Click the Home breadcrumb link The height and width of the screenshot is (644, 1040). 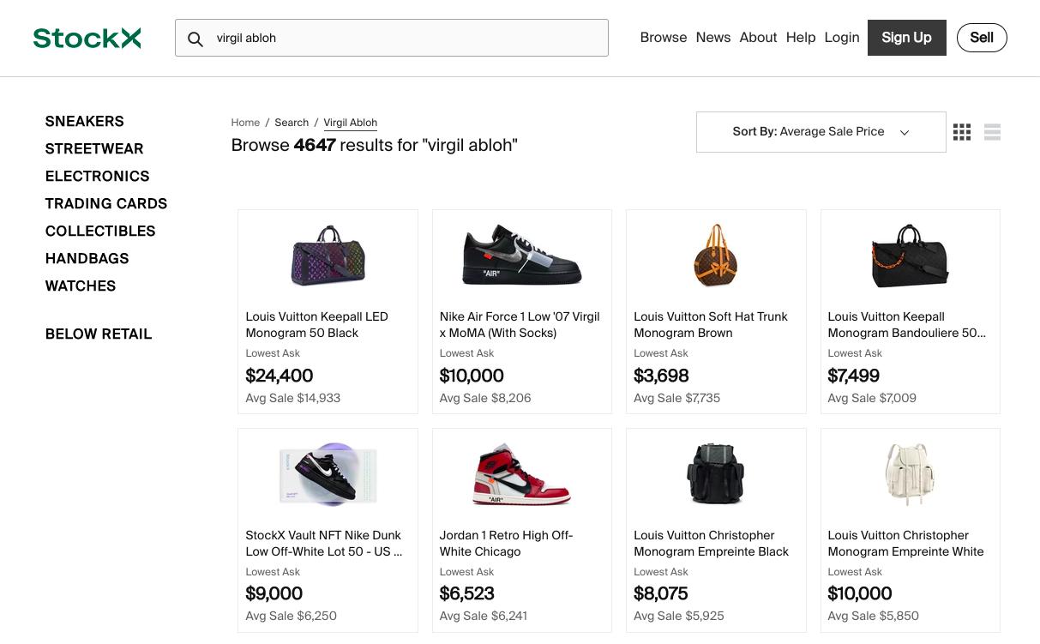click(245, 123)
